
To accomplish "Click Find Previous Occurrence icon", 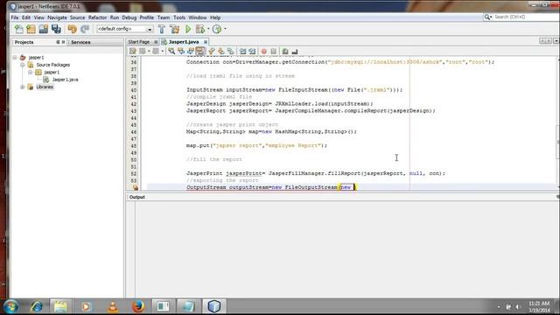I will [181, 51].
